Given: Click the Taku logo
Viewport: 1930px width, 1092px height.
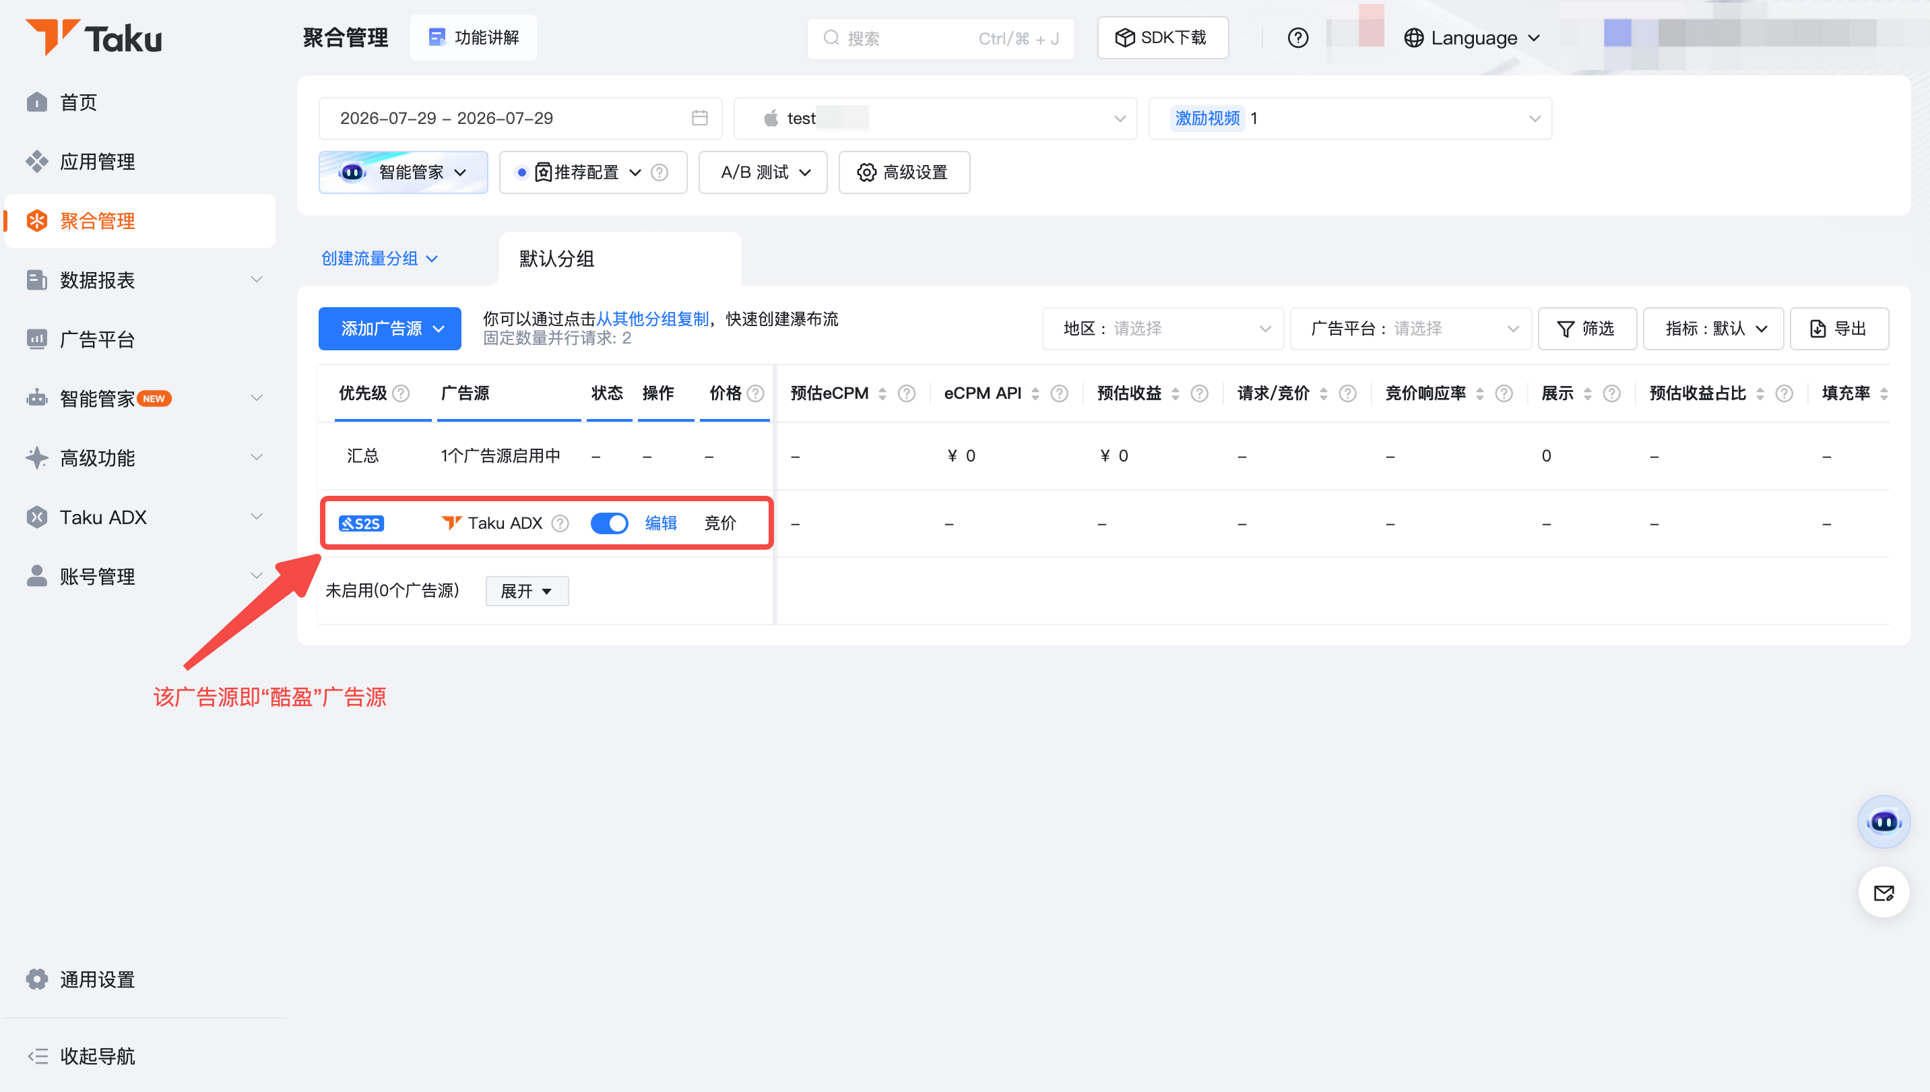Looking at the screenshot, I should pos(93,38).
